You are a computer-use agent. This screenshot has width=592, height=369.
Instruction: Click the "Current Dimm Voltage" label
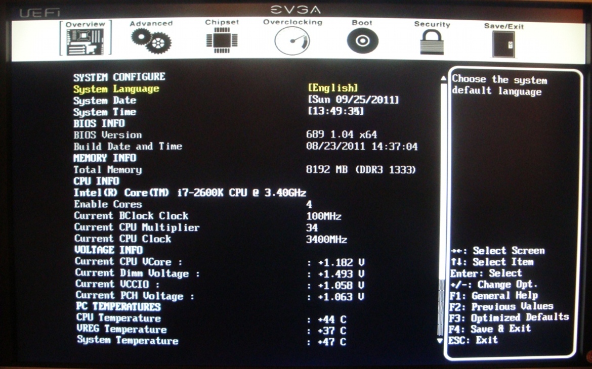(138, 273)
